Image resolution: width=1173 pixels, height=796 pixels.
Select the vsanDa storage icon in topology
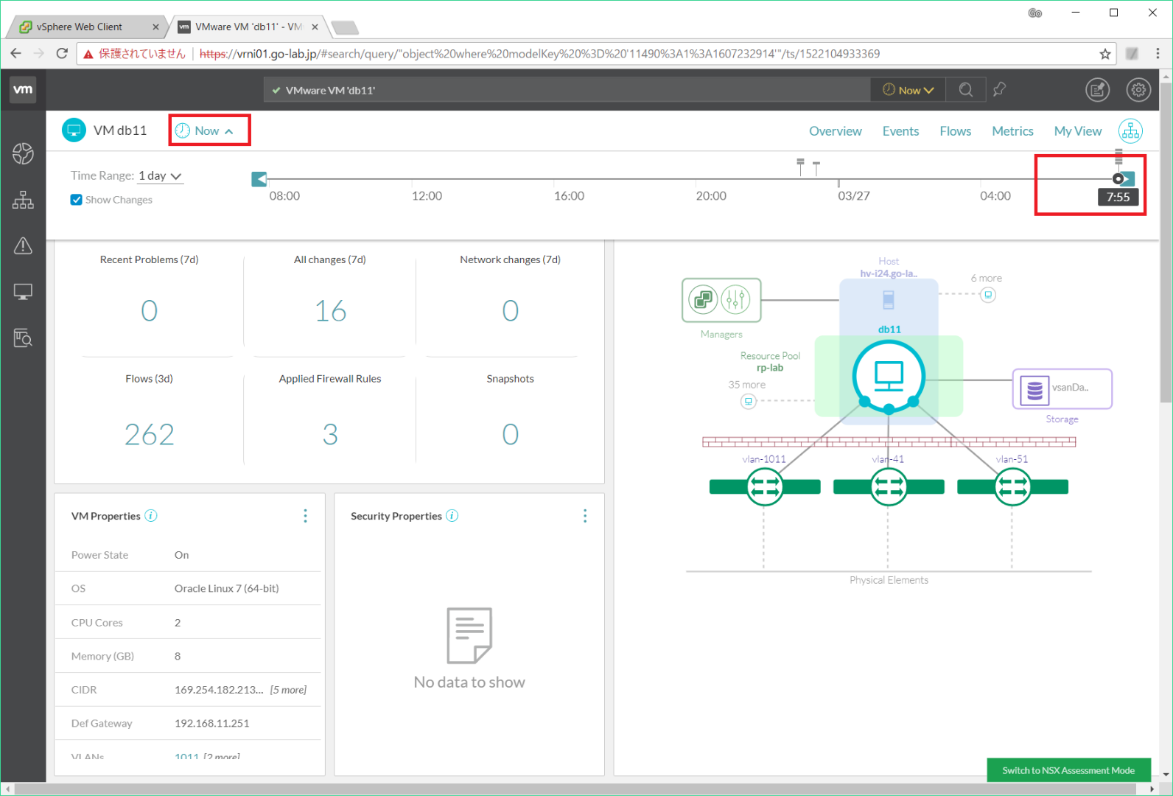coord(1034,389)
